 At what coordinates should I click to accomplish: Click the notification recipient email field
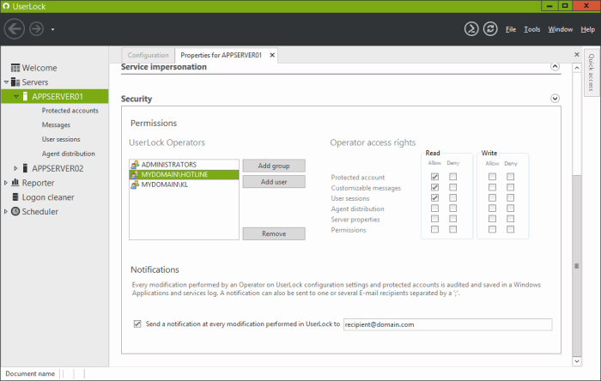447,324
